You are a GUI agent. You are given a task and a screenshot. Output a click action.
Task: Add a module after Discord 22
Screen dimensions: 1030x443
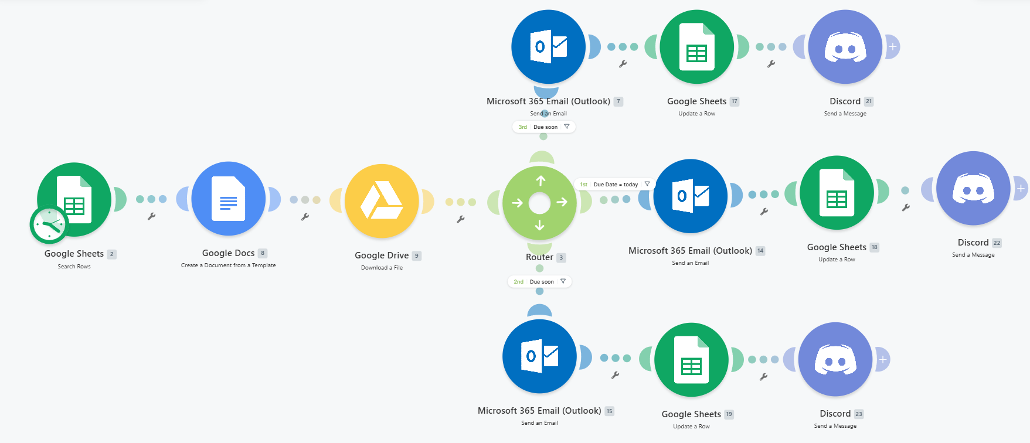point(1021,188)
